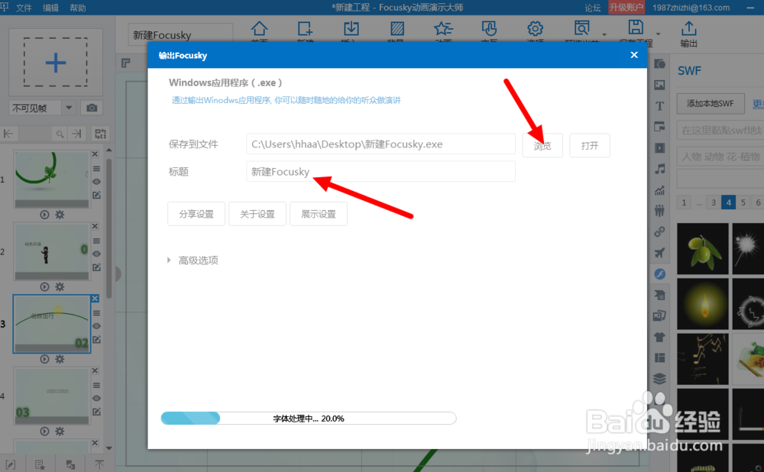764x472 pixels.
Task: Open the 帮助 menu
Action: [x=77, y=8]
